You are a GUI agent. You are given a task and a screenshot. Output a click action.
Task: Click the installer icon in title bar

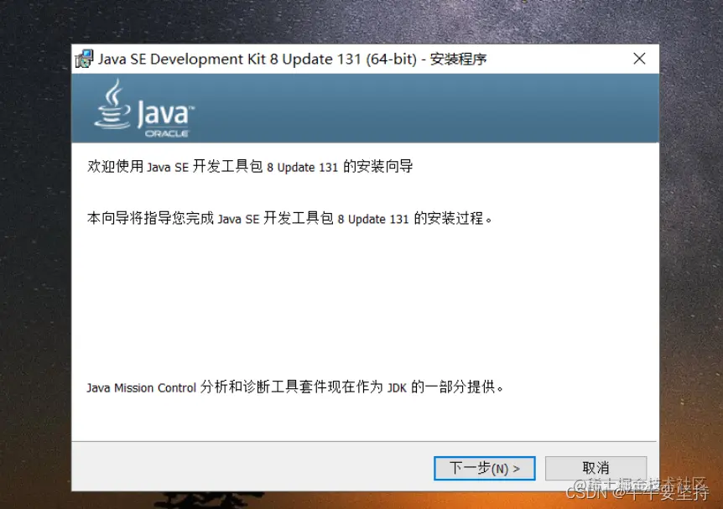[85, 59]
